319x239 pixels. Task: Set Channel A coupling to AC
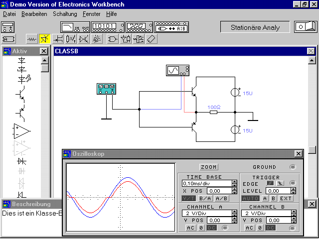(x=191, y=228)
